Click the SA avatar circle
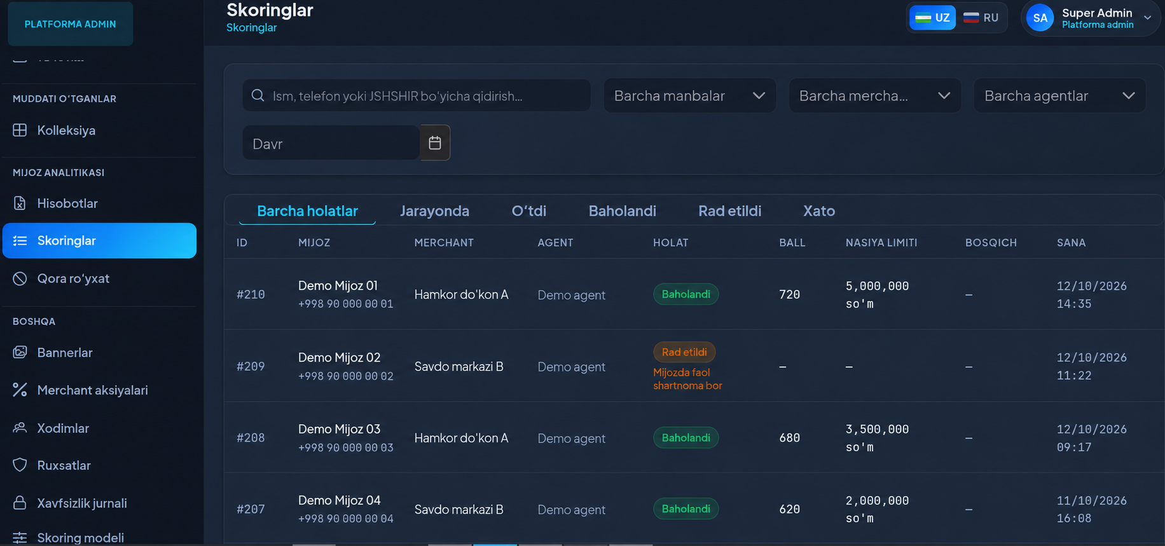The image size is (1165, 546). click(1040, 18)
